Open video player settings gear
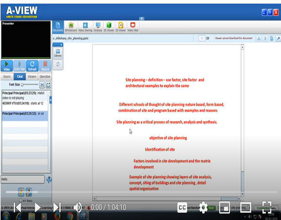The height and width of the screenshot is (220, 281). point(203,207)
